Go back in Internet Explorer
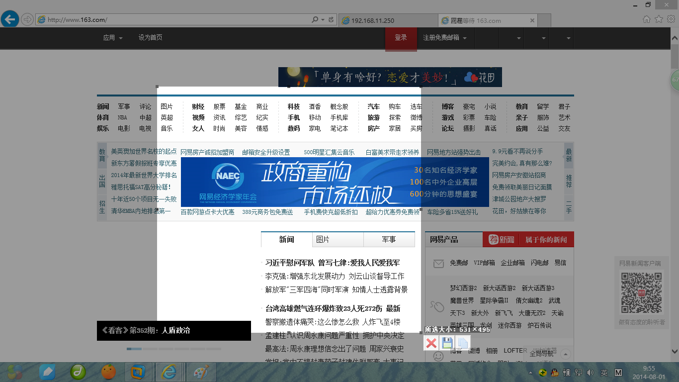Viewport: 679px width, 382px height. click(9, 19)
